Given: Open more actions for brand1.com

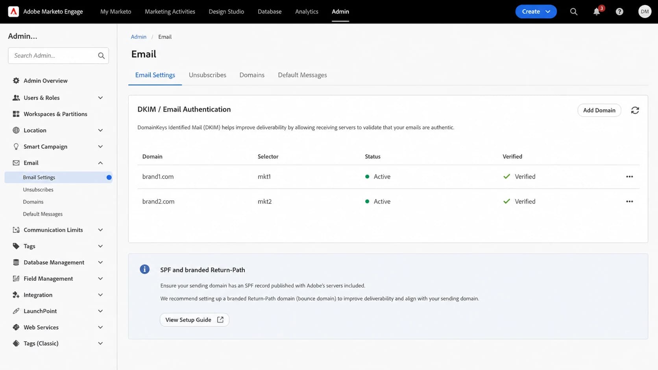Looking at the screenshot, I should (x=629, y=177).
